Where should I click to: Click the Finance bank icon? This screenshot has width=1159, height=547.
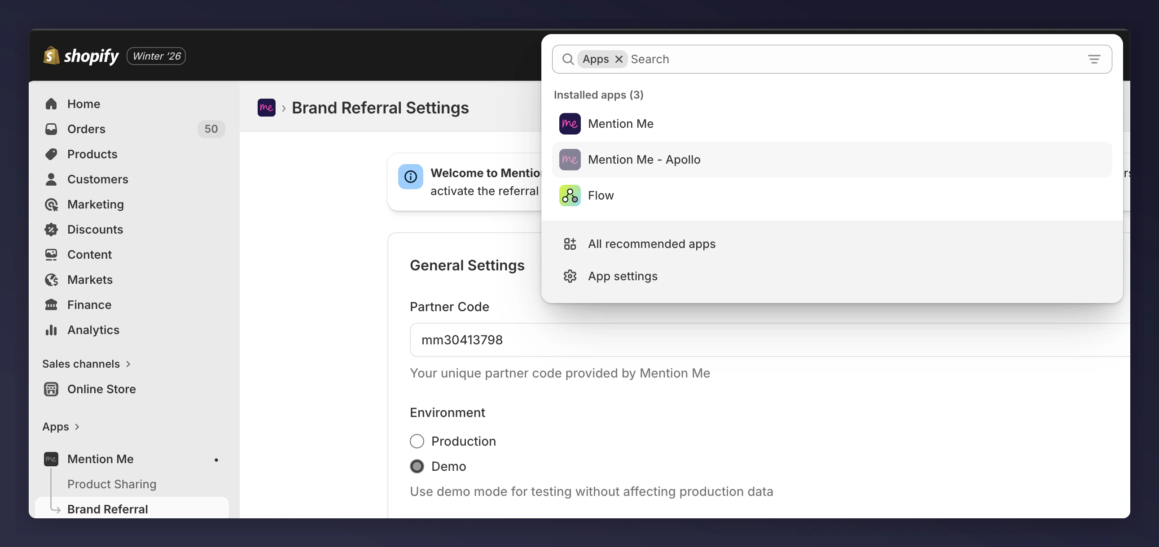51,305
